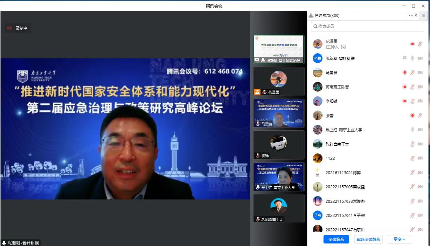Click the camera icon for 邢卫红-南京工业大学
Screen dimensions: 430x246
[420, 130]
